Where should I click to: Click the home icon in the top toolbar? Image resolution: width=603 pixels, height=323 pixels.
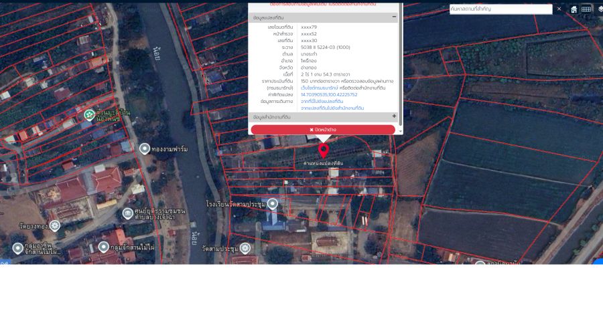(x=574, y=9)
